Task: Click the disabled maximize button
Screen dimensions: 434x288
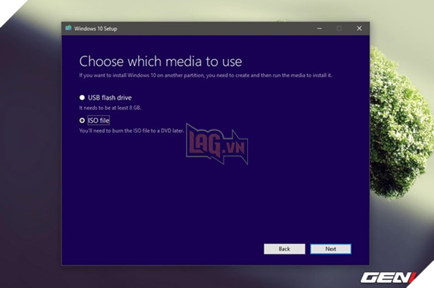Action: click(x=339, y=28)
